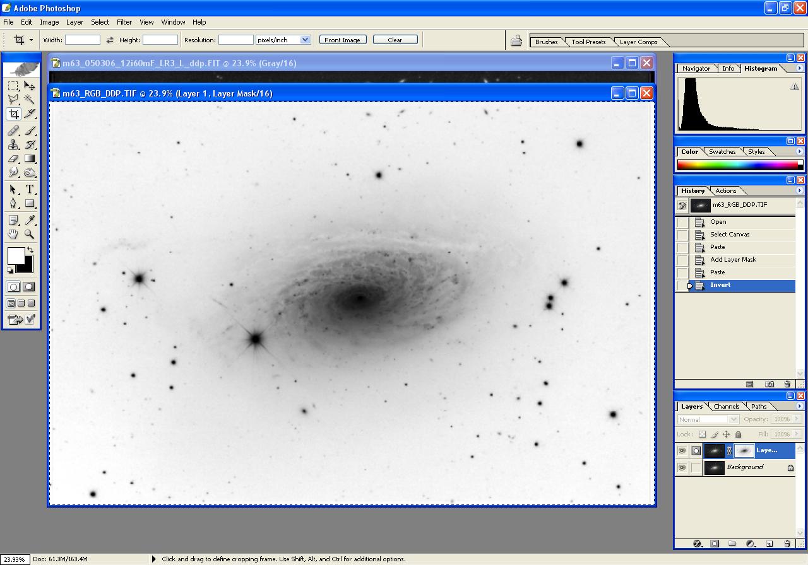Select the Magic Wand tool
Screen dimensions: 808x565
click(30, 100)
